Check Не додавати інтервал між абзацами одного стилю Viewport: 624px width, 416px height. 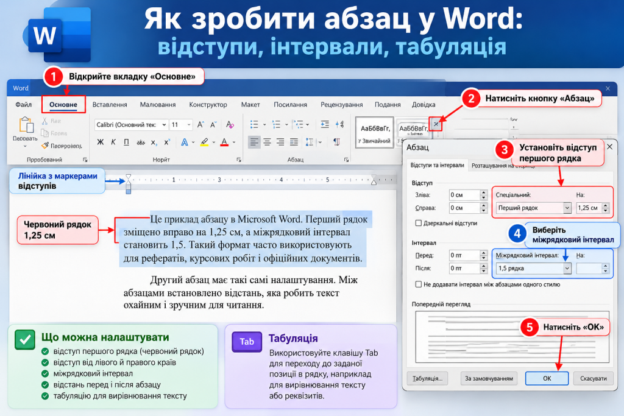[418, 284]
